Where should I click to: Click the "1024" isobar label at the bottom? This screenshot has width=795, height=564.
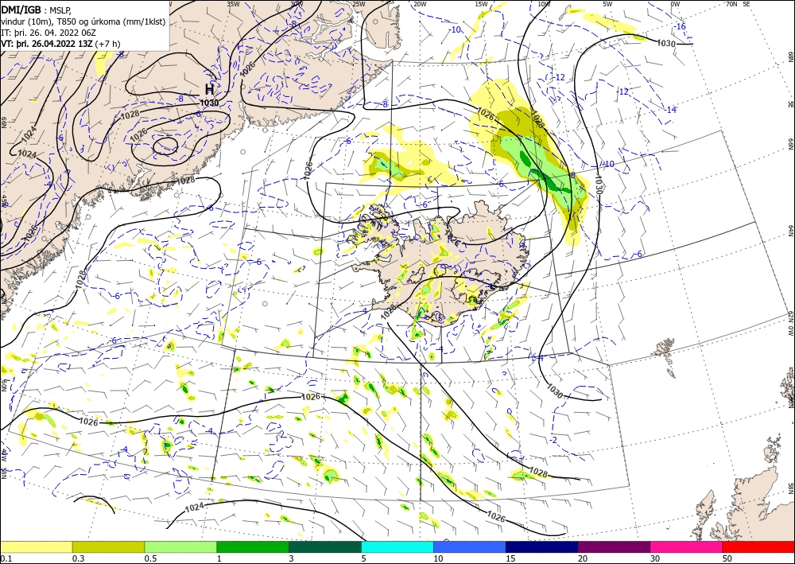pyautogui.click(x=194, y=507)
